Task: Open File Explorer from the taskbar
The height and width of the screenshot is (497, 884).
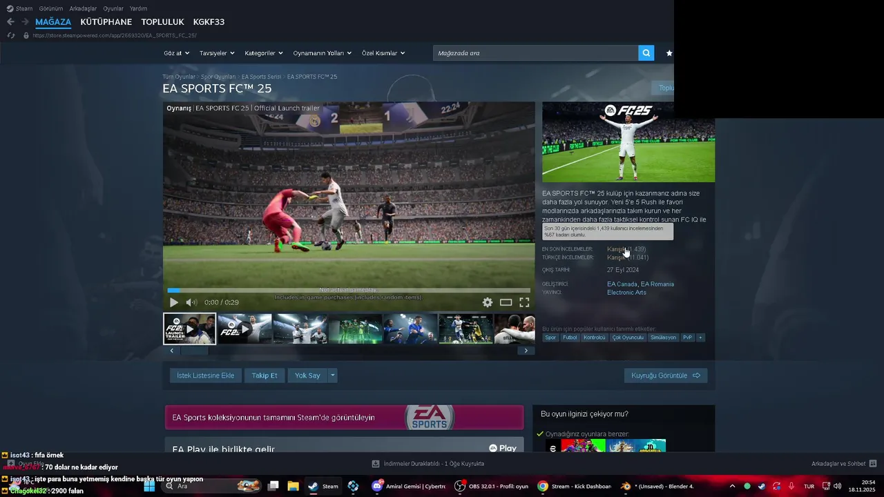Action: click(x=293, y=486)
